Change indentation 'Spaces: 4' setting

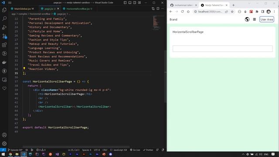click(87, 150)
